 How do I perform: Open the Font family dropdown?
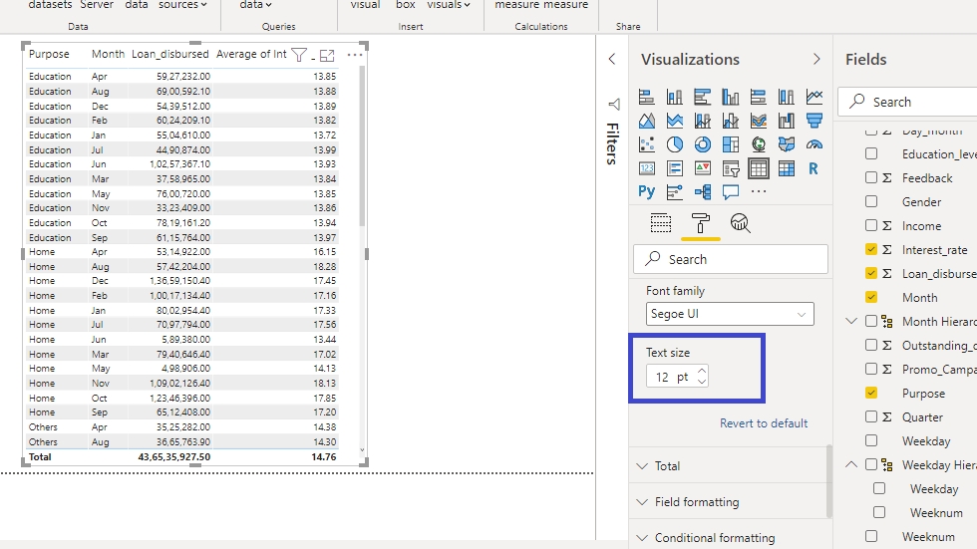click(730, 314)
